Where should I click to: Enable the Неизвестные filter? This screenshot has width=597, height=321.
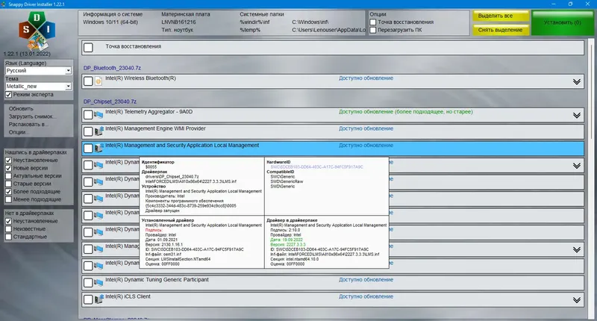[x=8, y=229]
